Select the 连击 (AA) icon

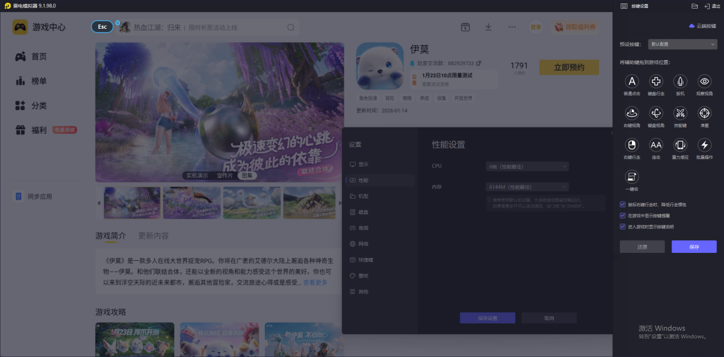[656, 145]
